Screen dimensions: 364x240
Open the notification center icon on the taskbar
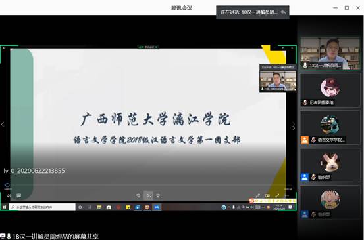click(x=290, y=207)
